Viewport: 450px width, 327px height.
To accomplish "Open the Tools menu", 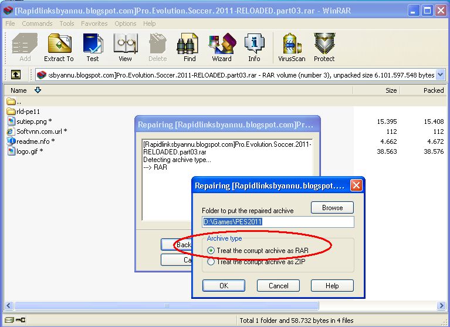I will (66, 23).
